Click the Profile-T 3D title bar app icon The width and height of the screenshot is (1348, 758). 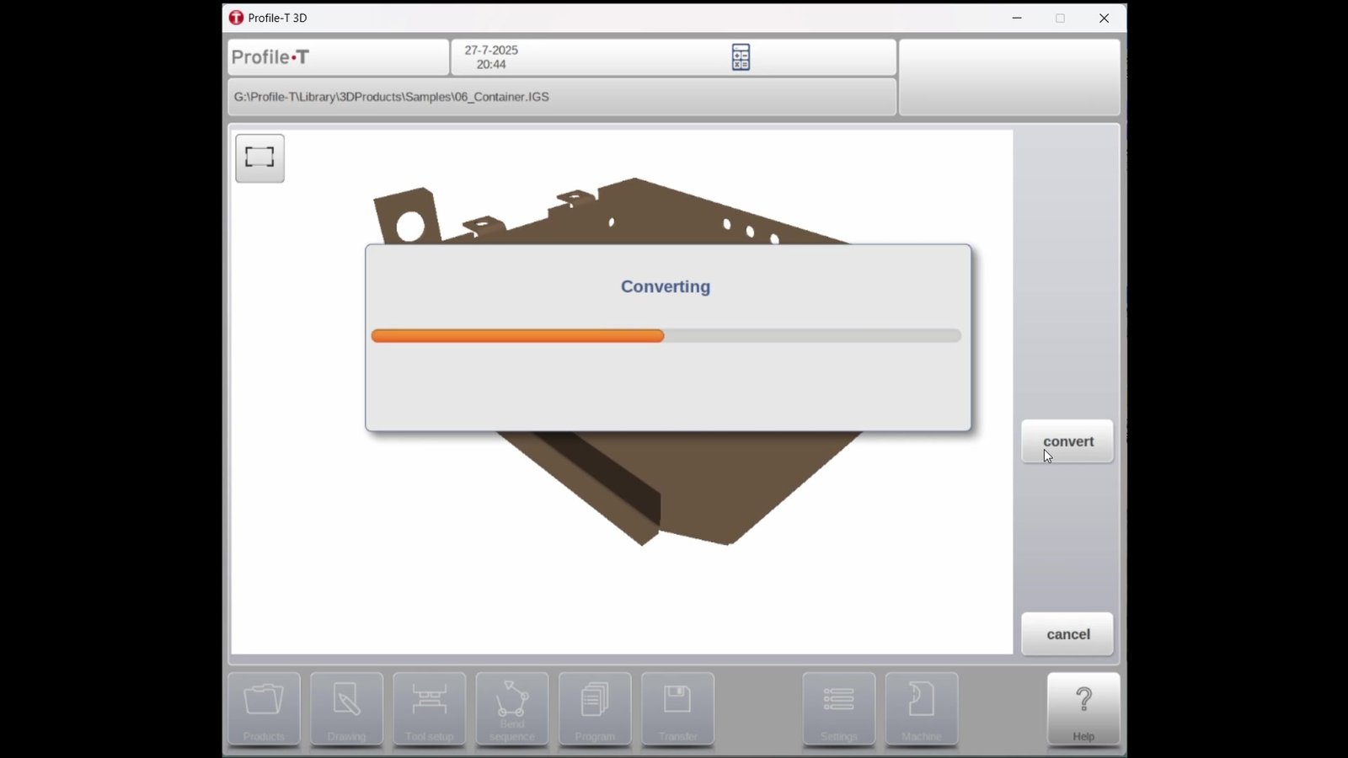236,18
